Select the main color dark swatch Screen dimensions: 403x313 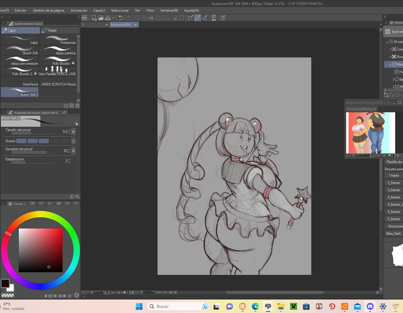click(5, 283)
